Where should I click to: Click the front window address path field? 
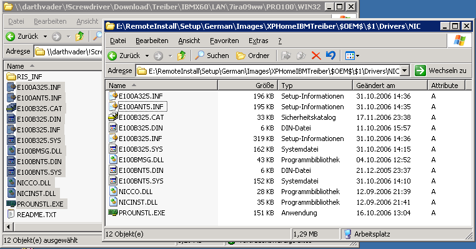(268, 71)
